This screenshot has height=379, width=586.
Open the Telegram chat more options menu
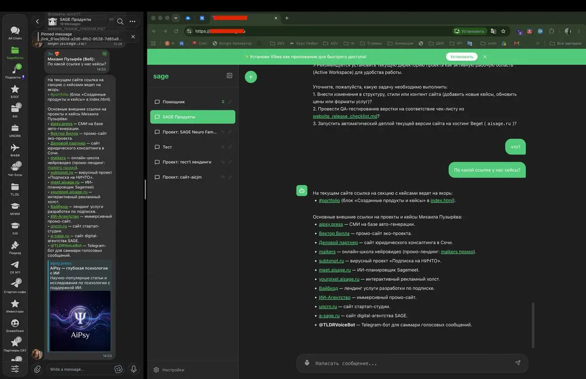point(132,21)
